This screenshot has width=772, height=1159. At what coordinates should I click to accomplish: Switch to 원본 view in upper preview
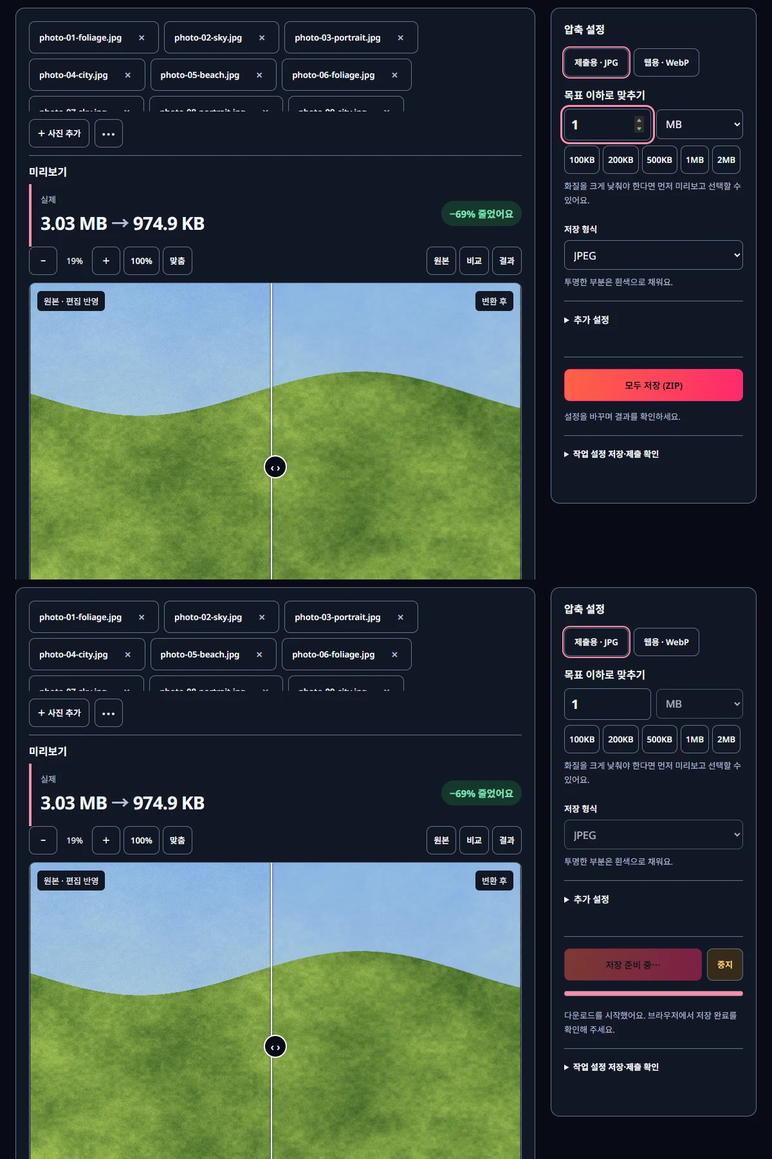(x=441, y=261)
